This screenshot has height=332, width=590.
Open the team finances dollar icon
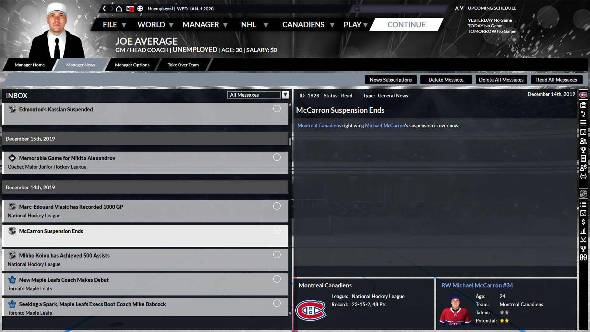point(583,222)
